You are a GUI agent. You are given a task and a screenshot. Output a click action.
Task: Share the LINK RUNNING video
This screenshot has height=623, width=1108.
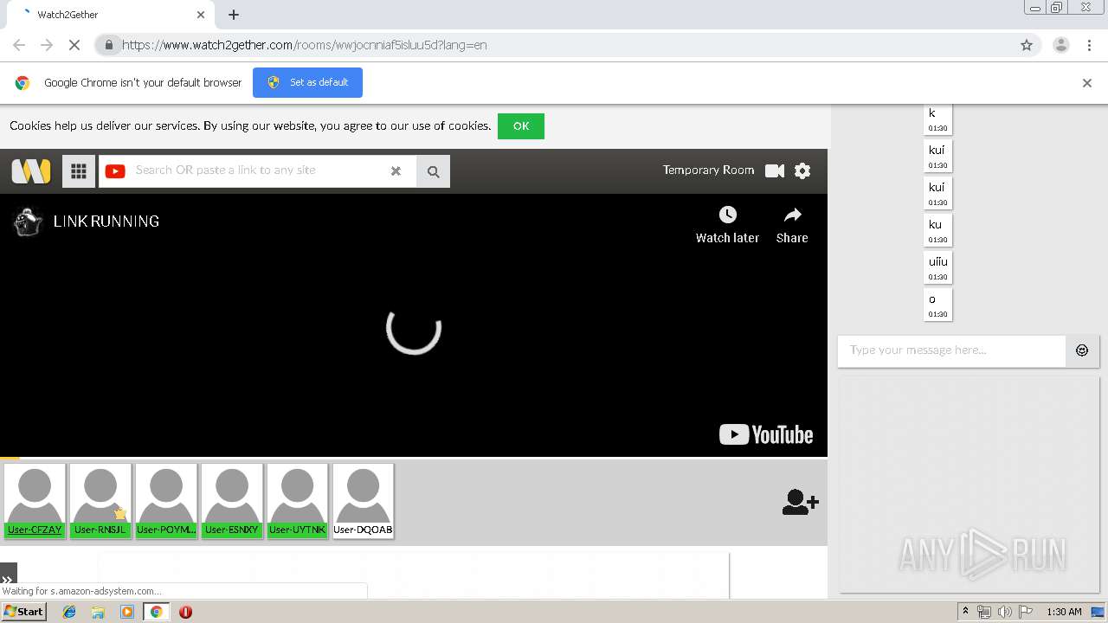pyautogui.click(x=792, y=224)
